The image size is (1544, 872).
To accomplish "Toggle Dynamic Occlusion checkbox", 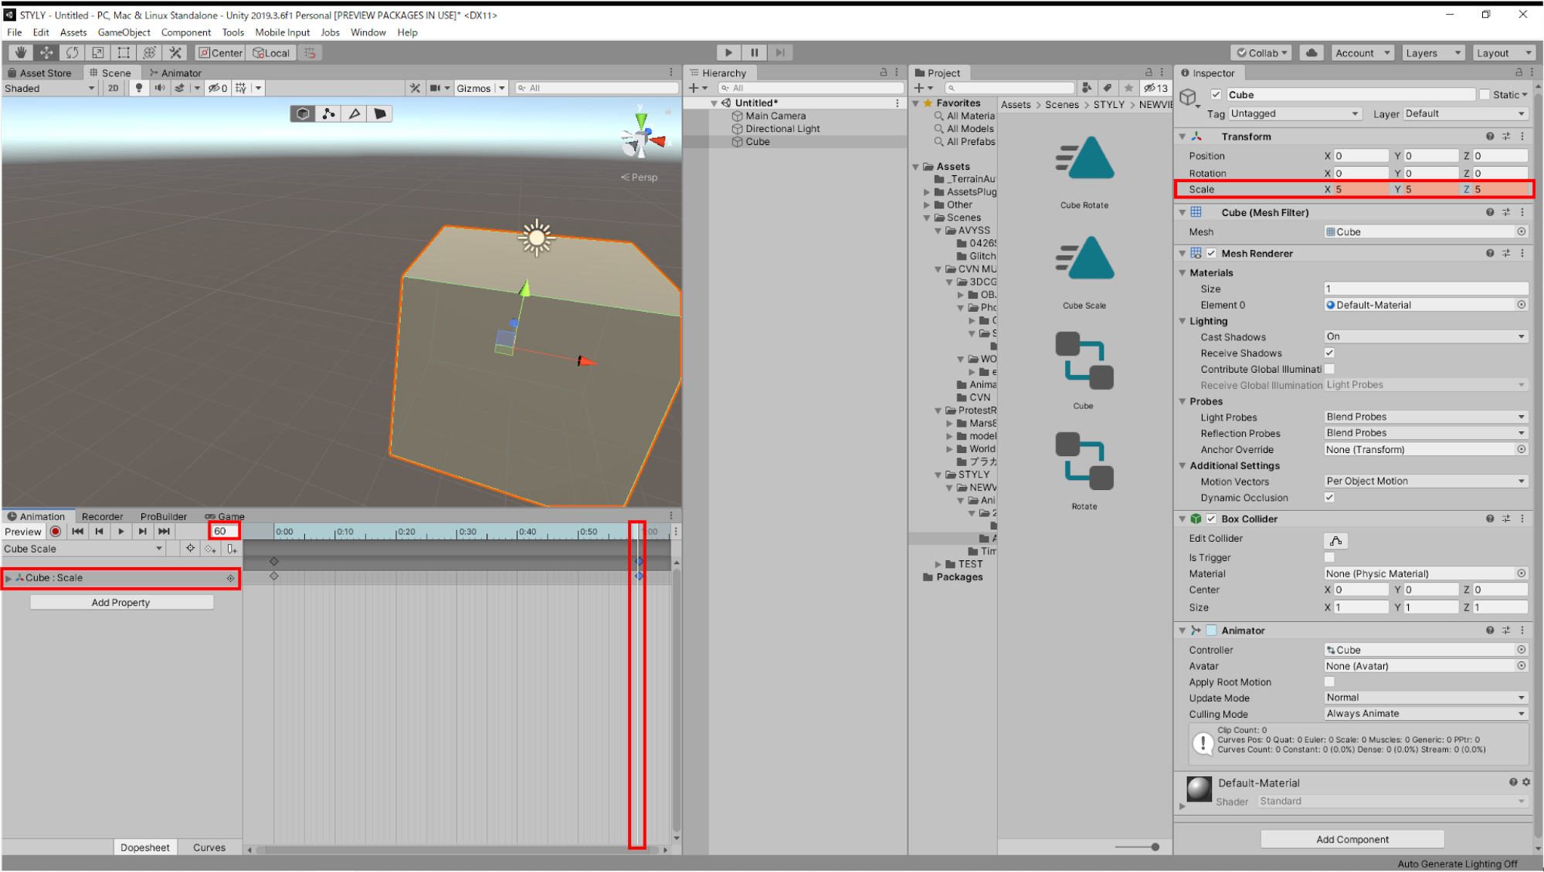I will pyautogui.click(x=1329, y=497).
